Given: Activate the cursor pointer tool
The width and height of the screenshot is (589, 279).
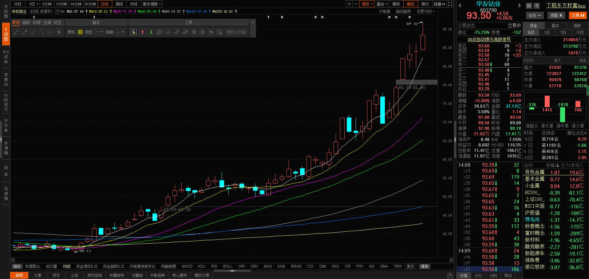Looking at the screenshot, I should point(134,32).
